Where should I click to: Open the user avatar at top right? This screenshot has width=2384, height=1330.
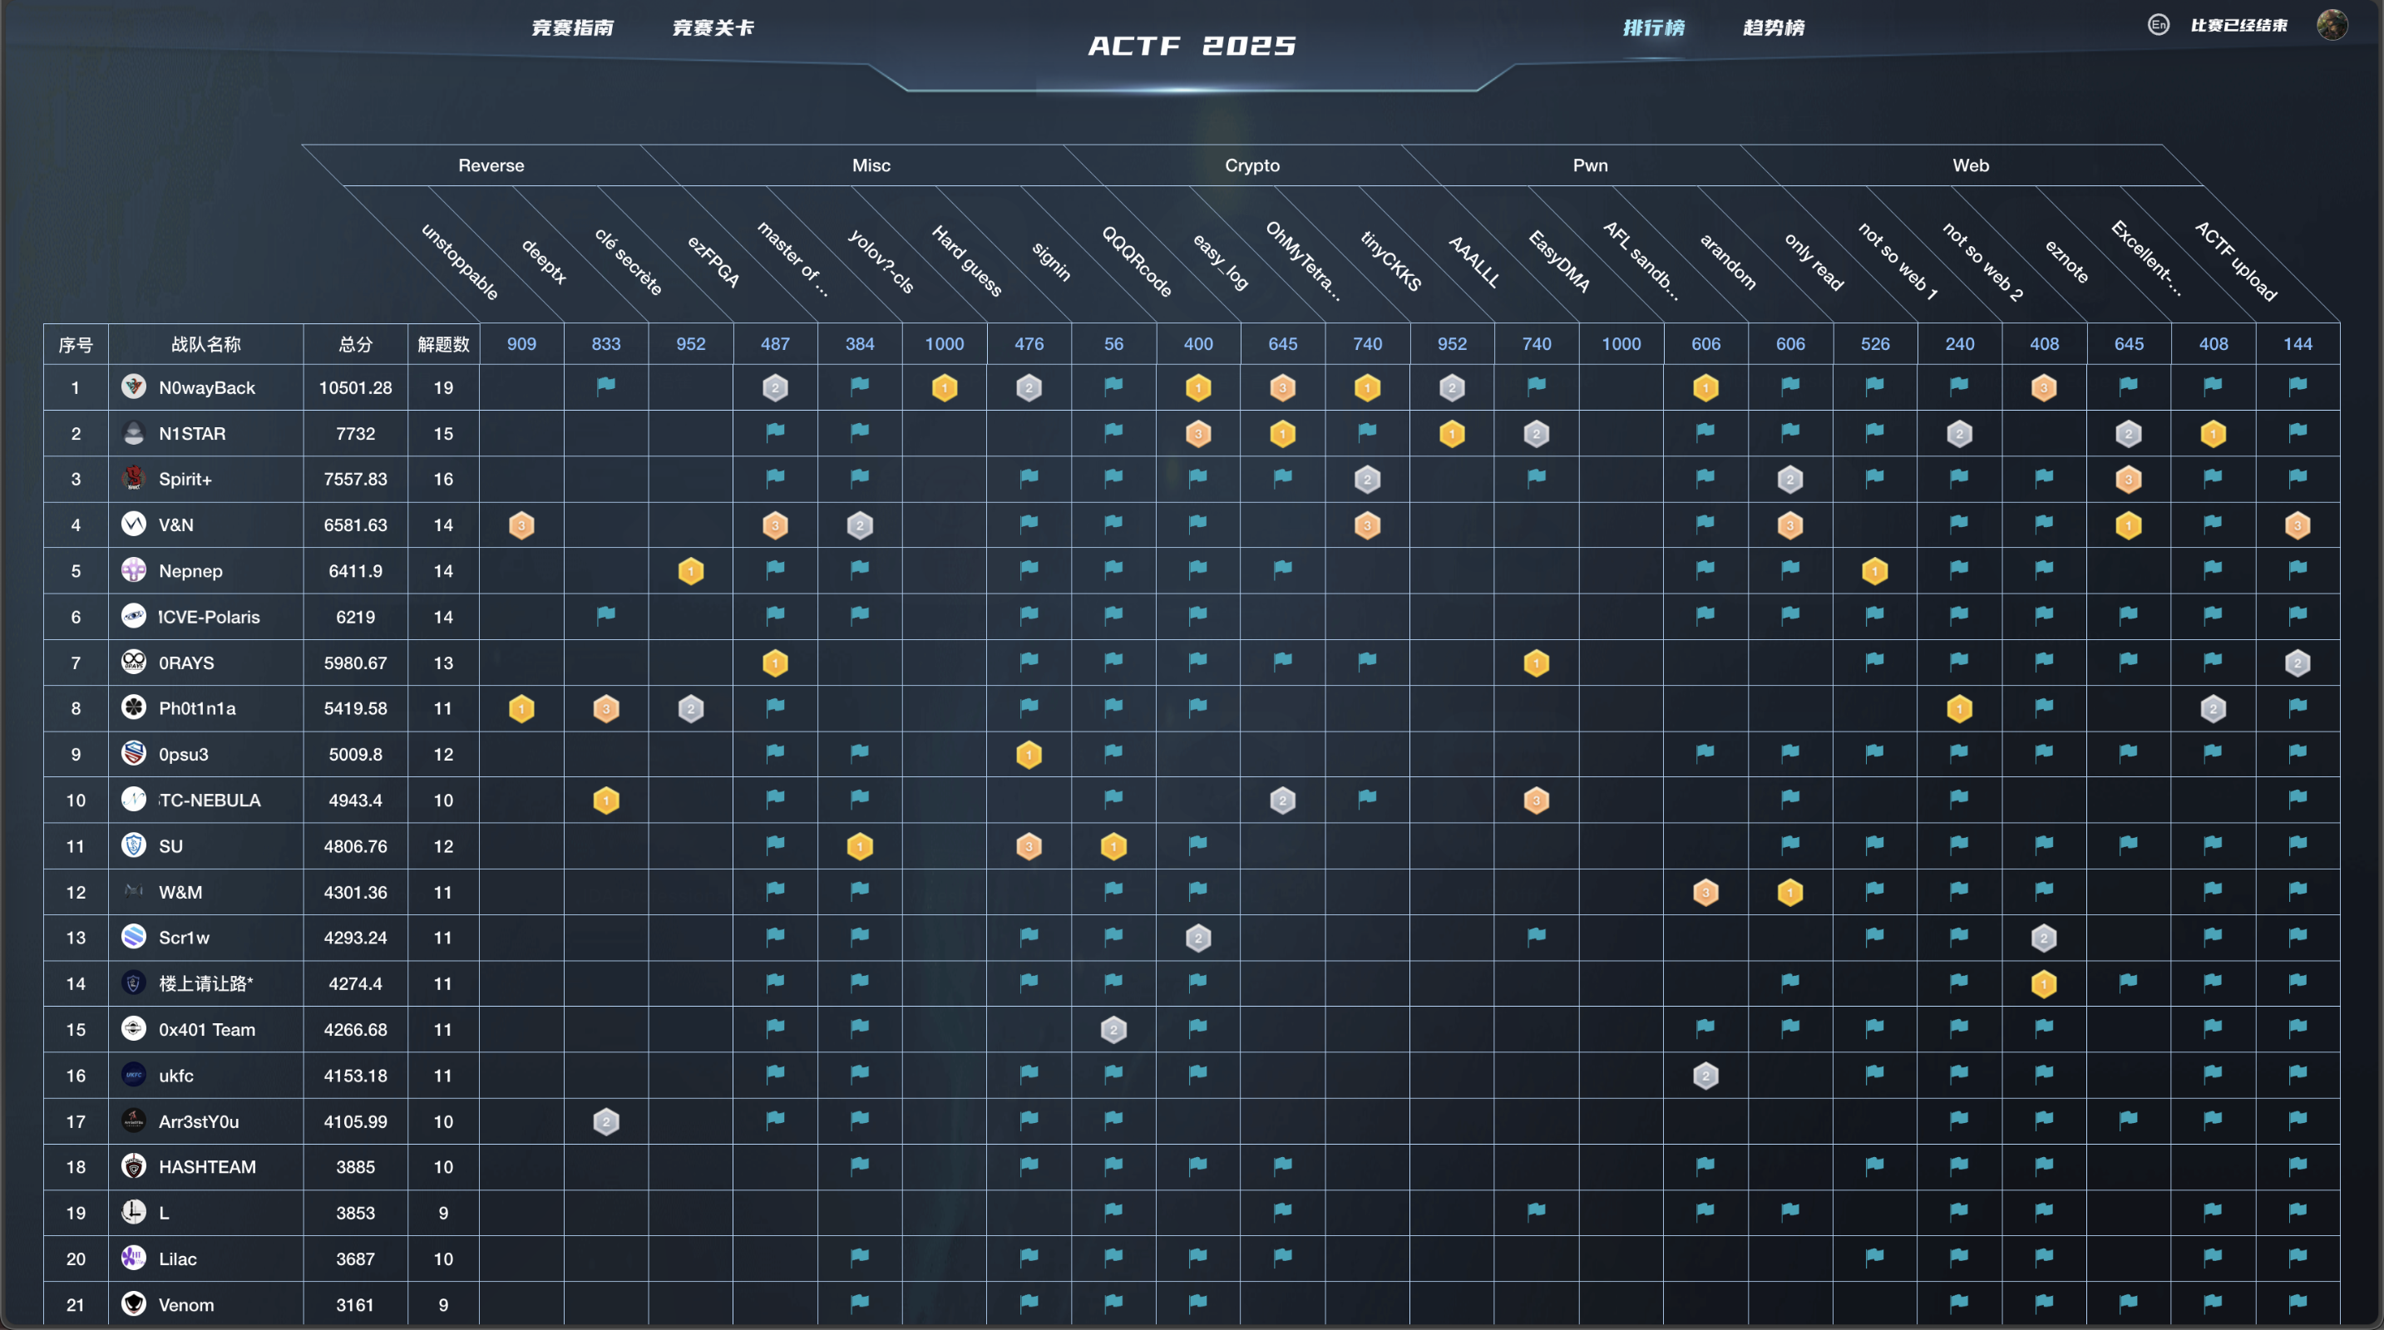click(2332, 25)
